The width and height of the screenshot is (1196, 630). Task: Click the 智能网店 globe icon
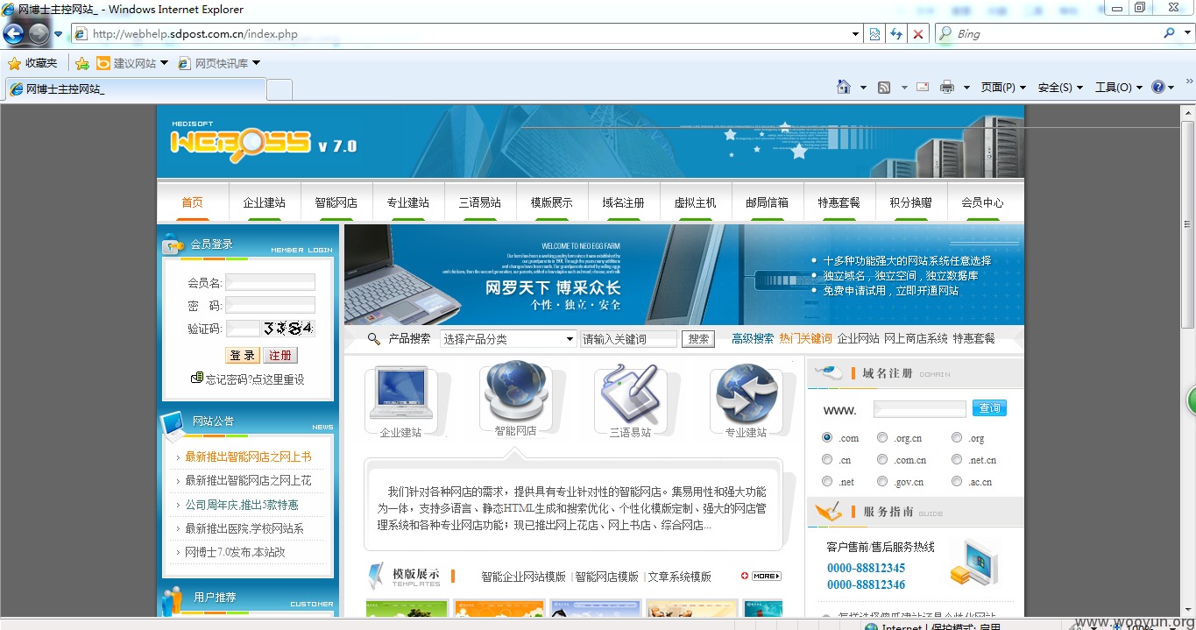(515, 391)
